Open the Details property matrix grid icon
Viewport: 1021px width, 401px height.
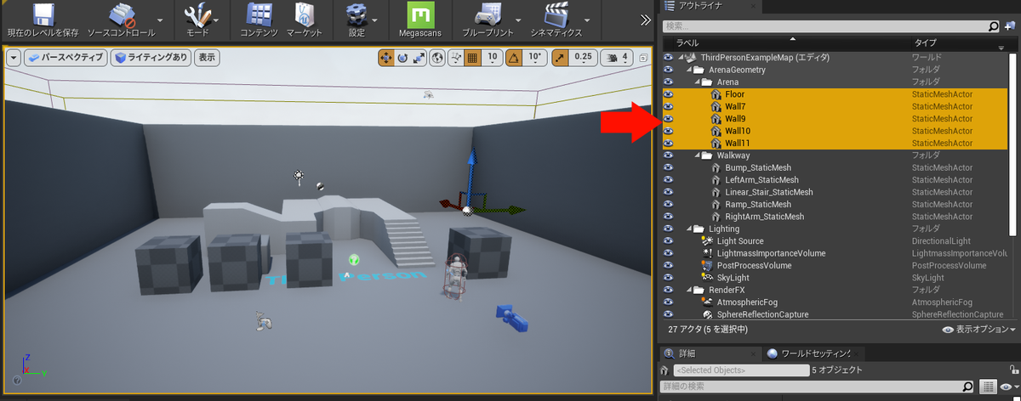click(988, 387)
